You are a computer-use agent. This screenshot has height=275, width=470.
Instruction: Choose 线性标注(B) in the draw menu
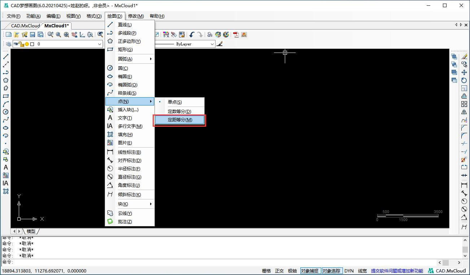(x=130, y=152)
